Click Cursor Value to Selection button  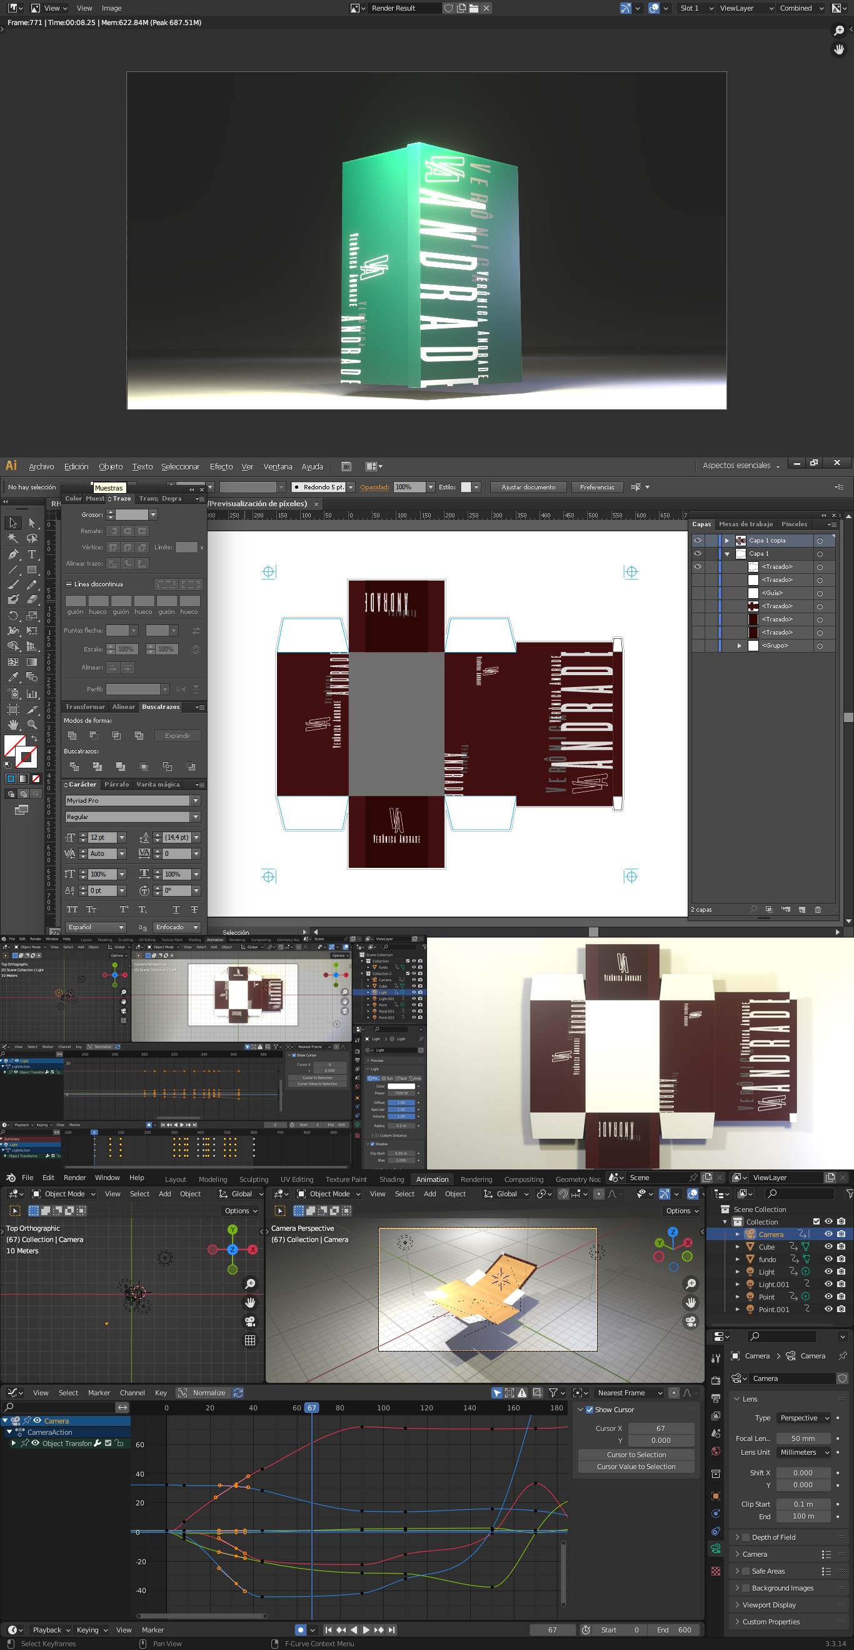pos(636,1467)
